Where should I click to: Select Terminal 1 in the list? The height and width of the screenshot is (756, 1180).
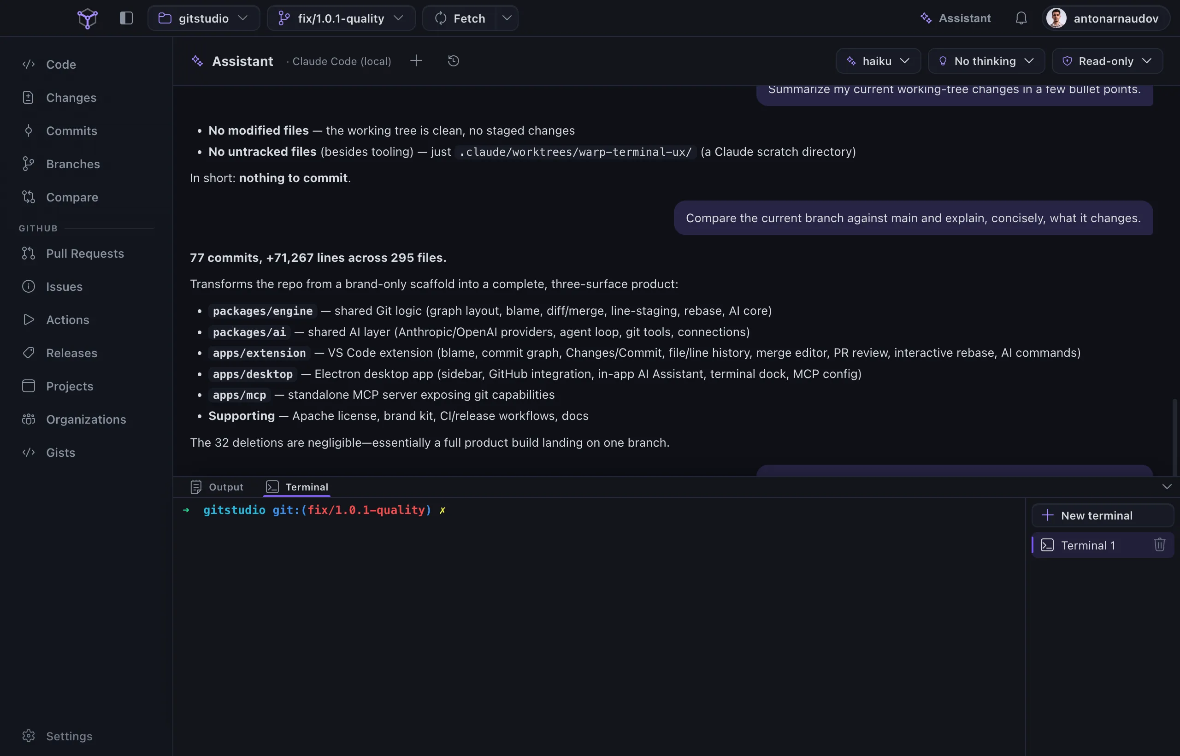point(1103,545)
